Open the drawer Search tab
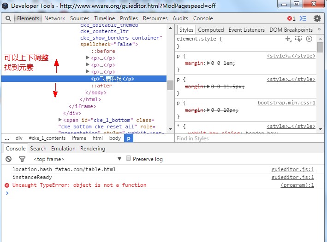 click(38, 149)
